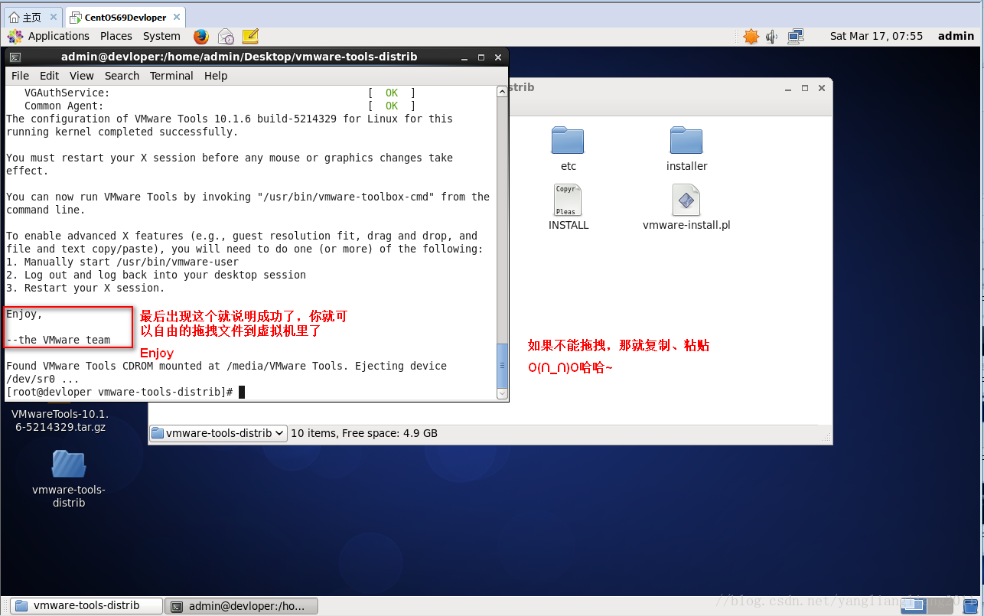This screenshot has width=984, height=616.
Task: Maximize the terminal window
Action: [481, 57]
